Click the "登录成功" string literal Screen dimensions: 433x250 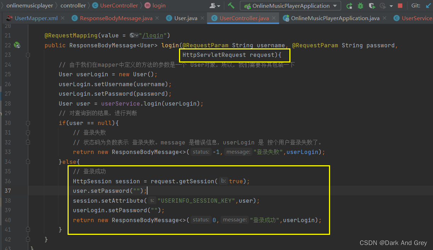[x=265, y=220]
